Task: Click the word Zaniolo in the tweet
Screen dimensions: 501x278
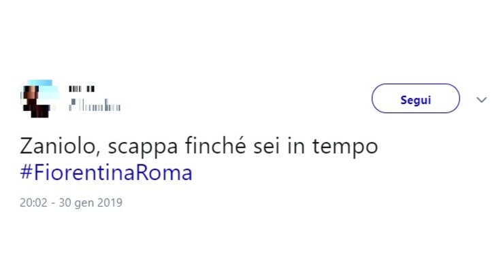Action: coord(59,147)
